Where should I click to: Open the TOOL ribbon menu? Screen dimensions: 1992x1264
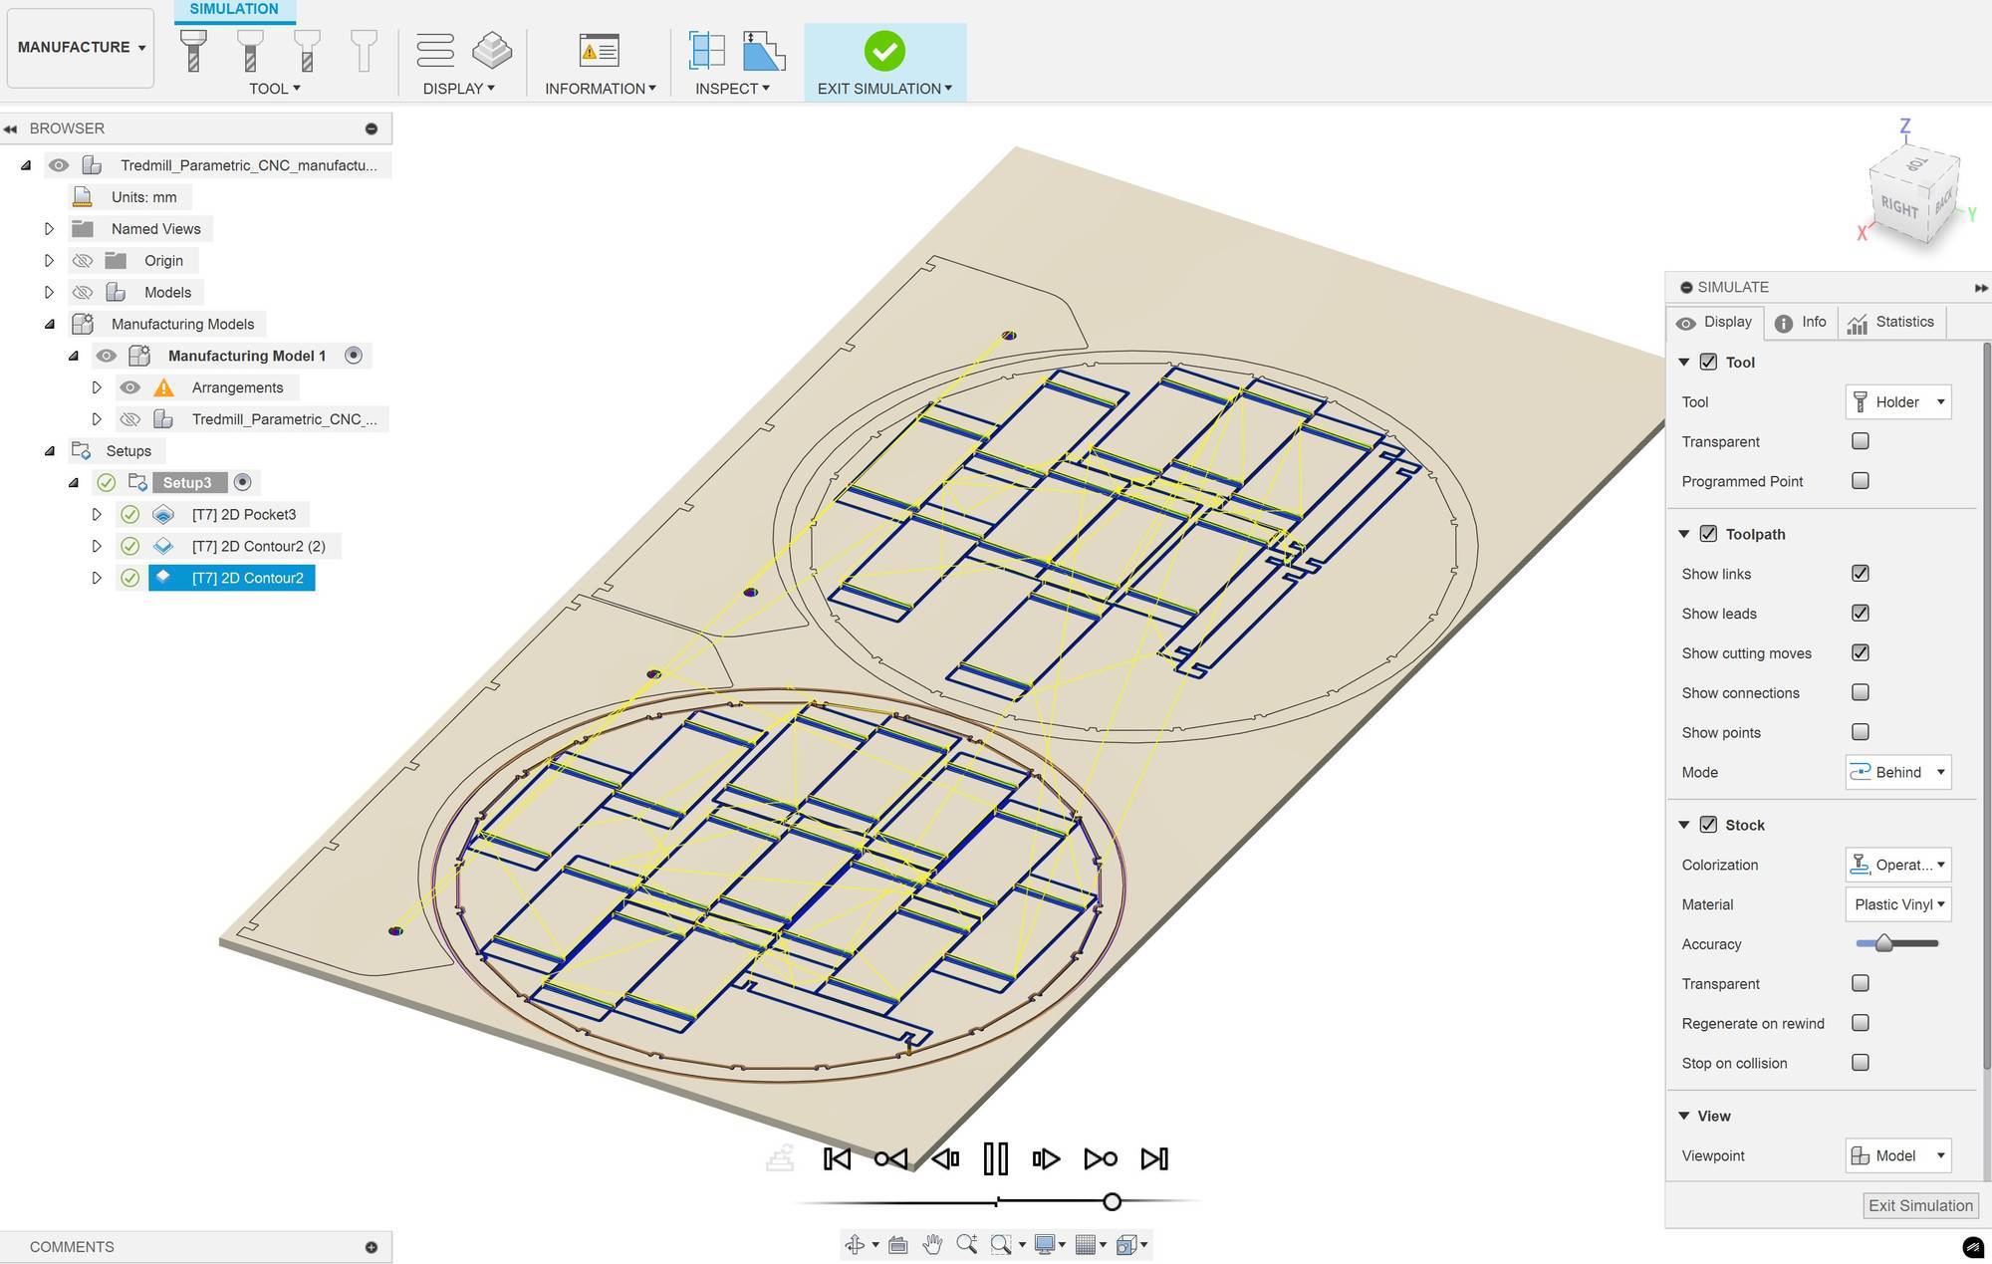point(274,89)
